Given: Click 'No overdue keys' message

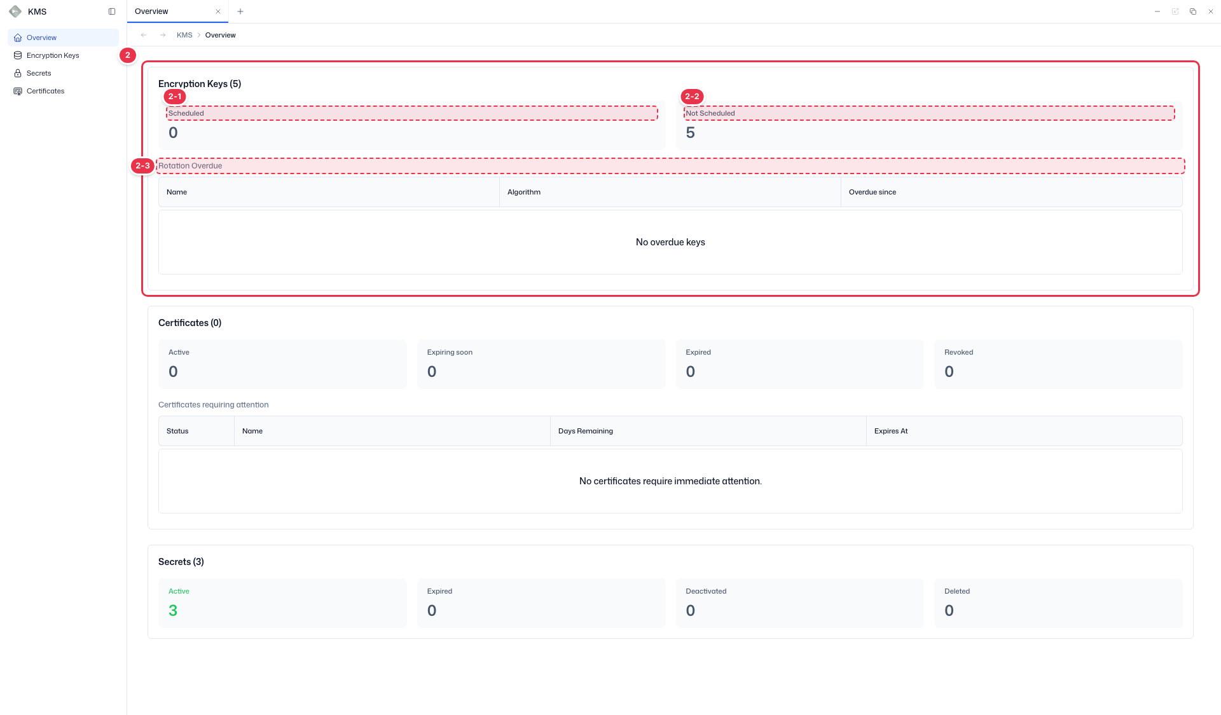Looking at the screenshot, I should pos(670,242).
